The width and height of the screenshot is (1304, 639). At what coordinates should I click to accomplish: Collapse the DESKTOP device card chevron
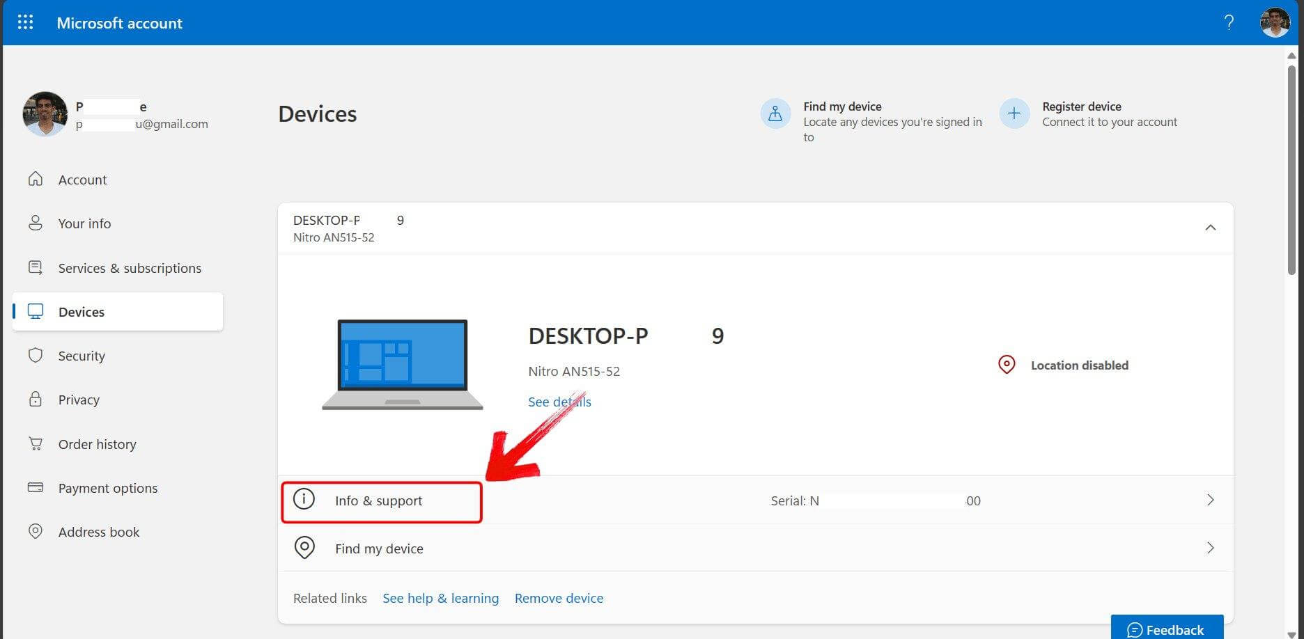(1210, 228)
